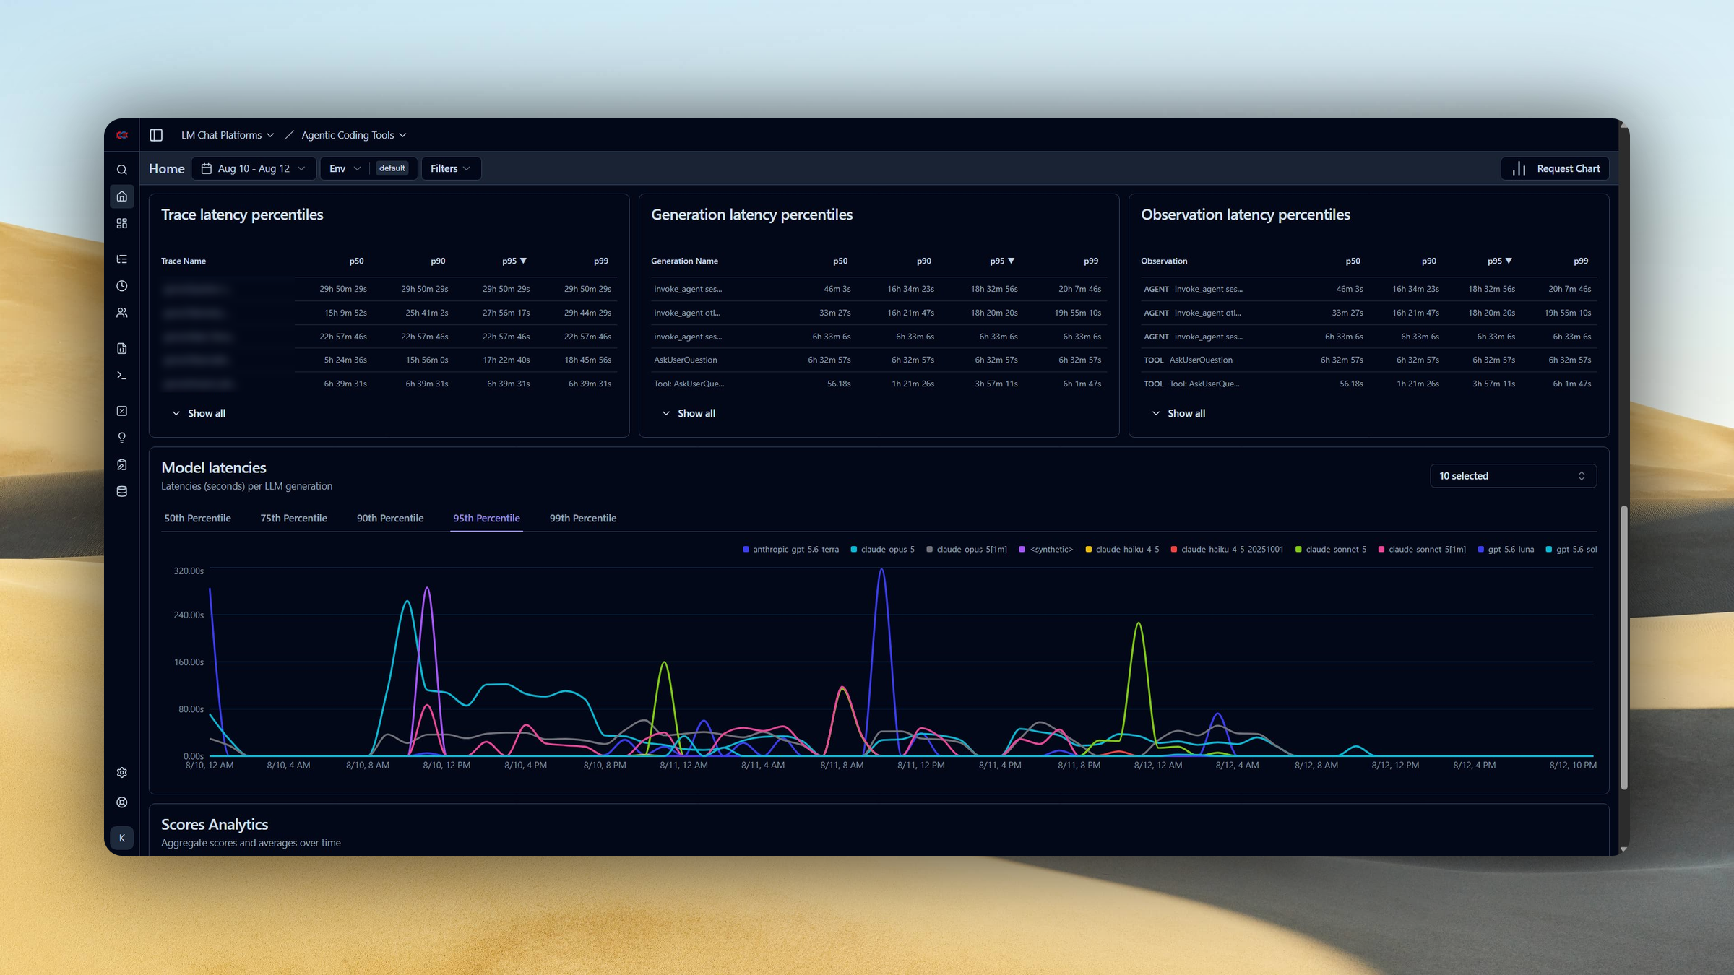Open the Env environment dropdown
1734x975 pixels.
click(x=345, y=168)
